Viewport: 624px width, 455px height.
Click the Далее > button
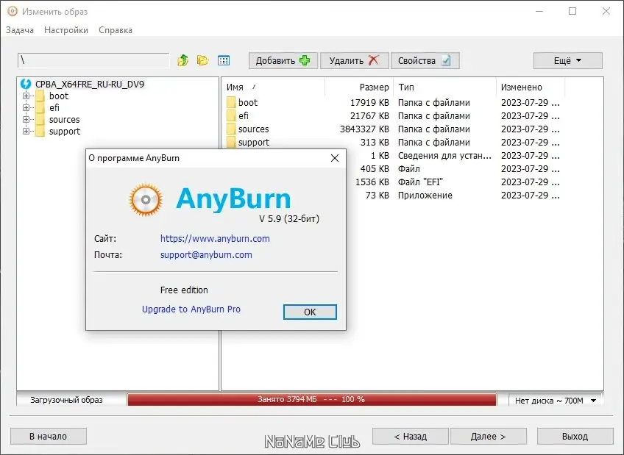489,437
